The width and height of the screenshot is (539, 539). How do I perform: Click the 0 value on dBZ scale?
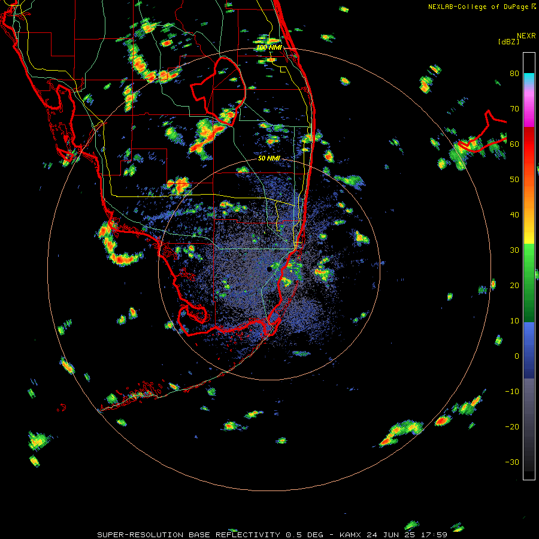click(x=517, y=356)
